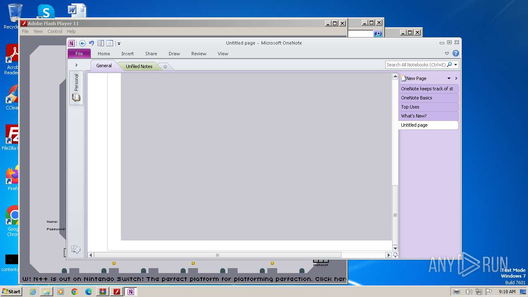Screen dimensions: 528x297
Task: Toggle Dock to Desktop icon
Action: tap(101, 43)
